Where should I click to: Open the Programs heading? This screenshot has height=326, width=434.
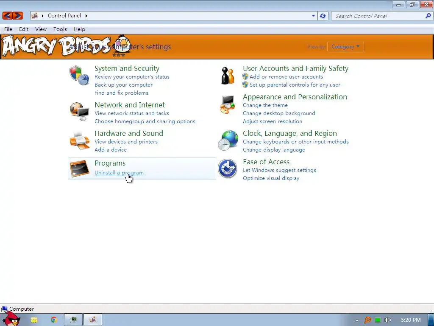click(x=110, y=163)
